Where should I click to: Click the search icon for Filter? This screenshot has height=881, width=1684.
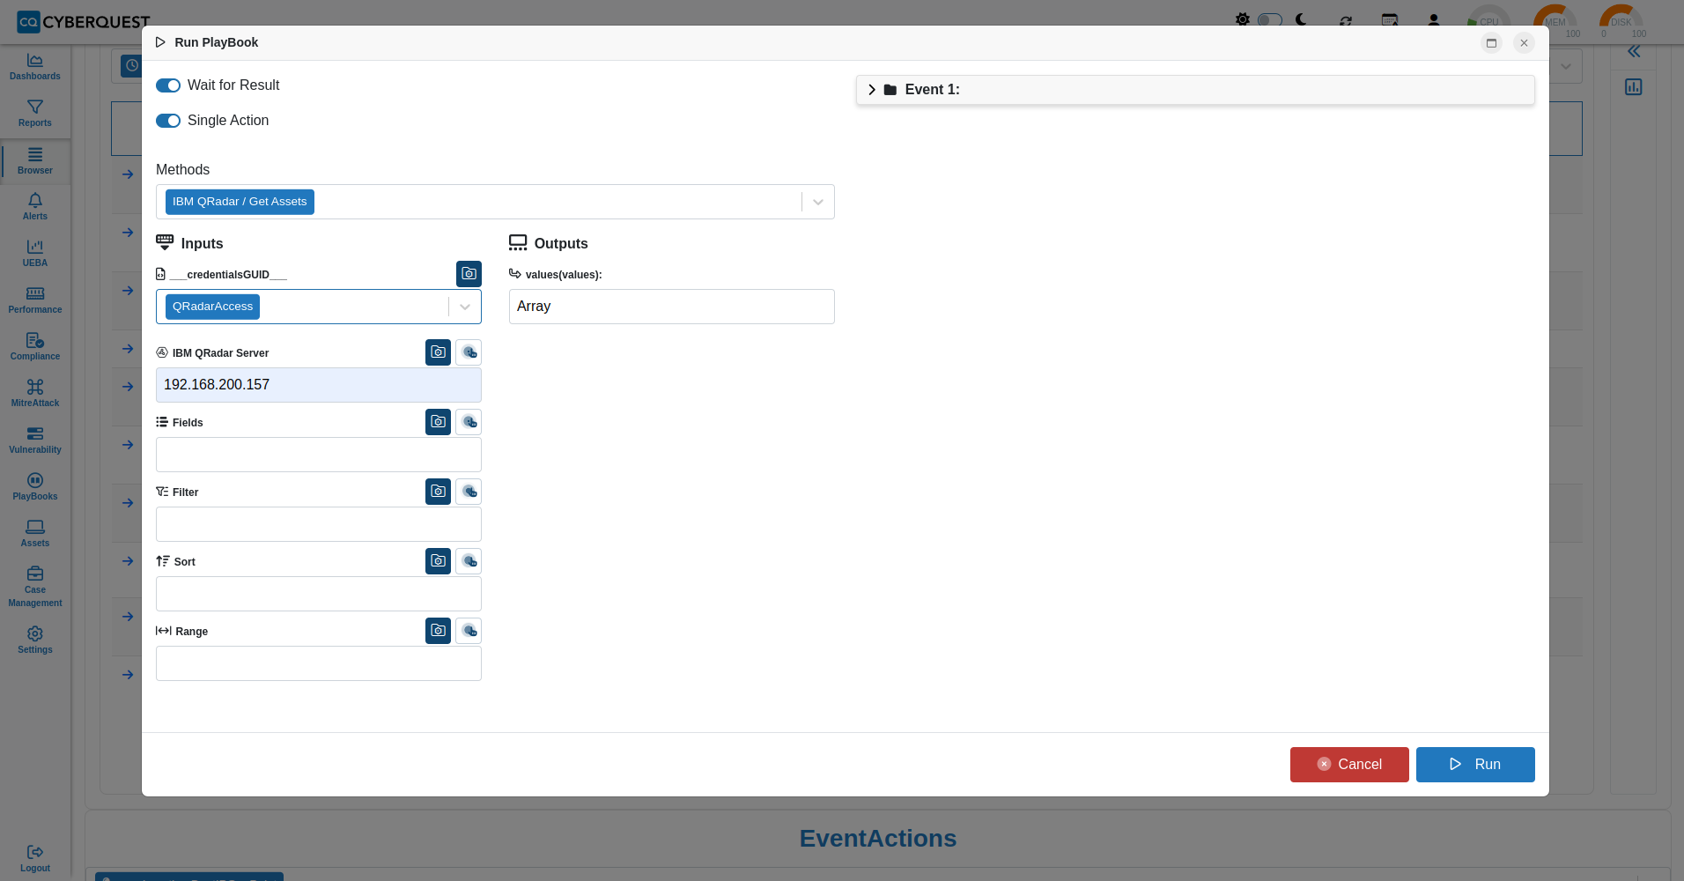(x=469, y=492)
